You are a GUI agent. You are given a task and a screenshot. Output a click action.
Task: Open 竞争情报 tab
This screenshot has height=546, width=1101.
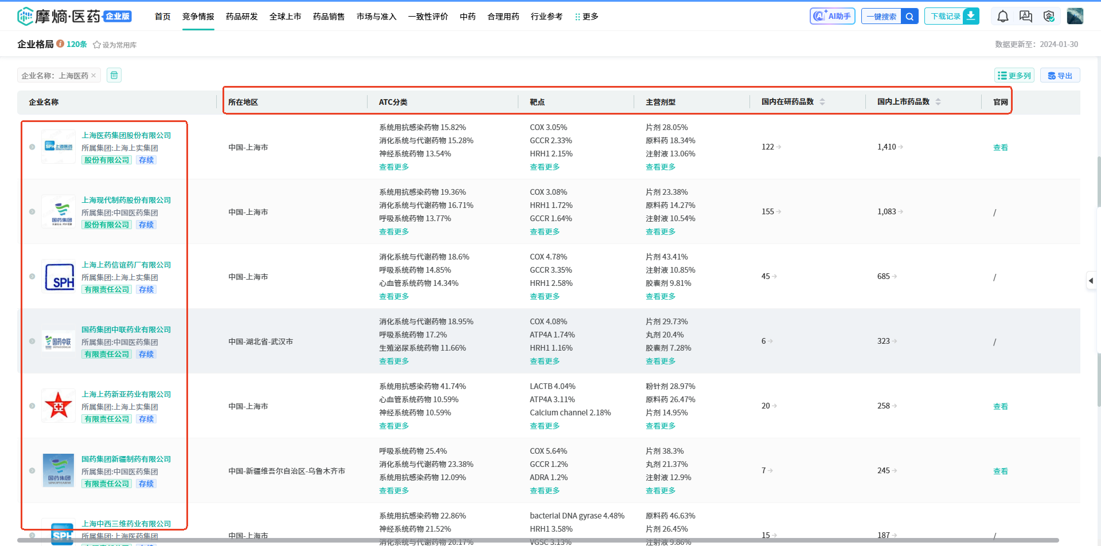[198, 16]
